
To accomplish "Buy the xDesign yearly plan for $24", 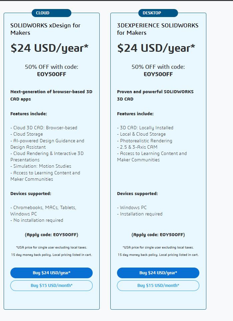I will pos(51,273).
